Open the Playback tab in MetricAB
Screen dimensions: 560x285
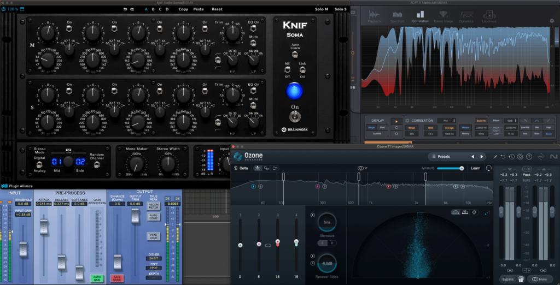374,16
